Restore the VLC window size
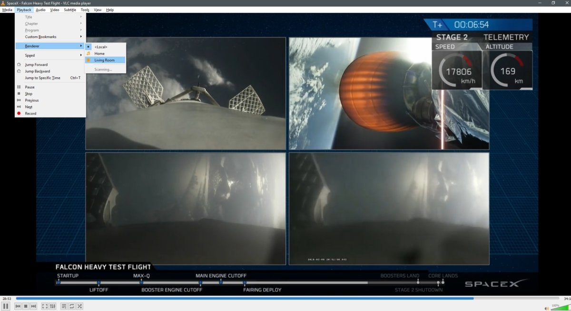Image resolution: width=571 pixels, height=311 pixels. [553, 3]
